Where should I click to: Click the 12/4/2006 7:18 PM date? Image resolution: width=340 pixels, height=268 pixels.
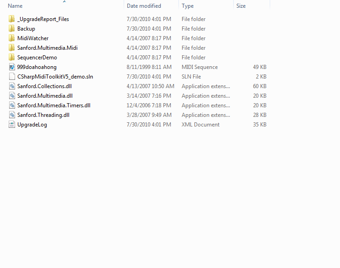[x=149, y=105]
